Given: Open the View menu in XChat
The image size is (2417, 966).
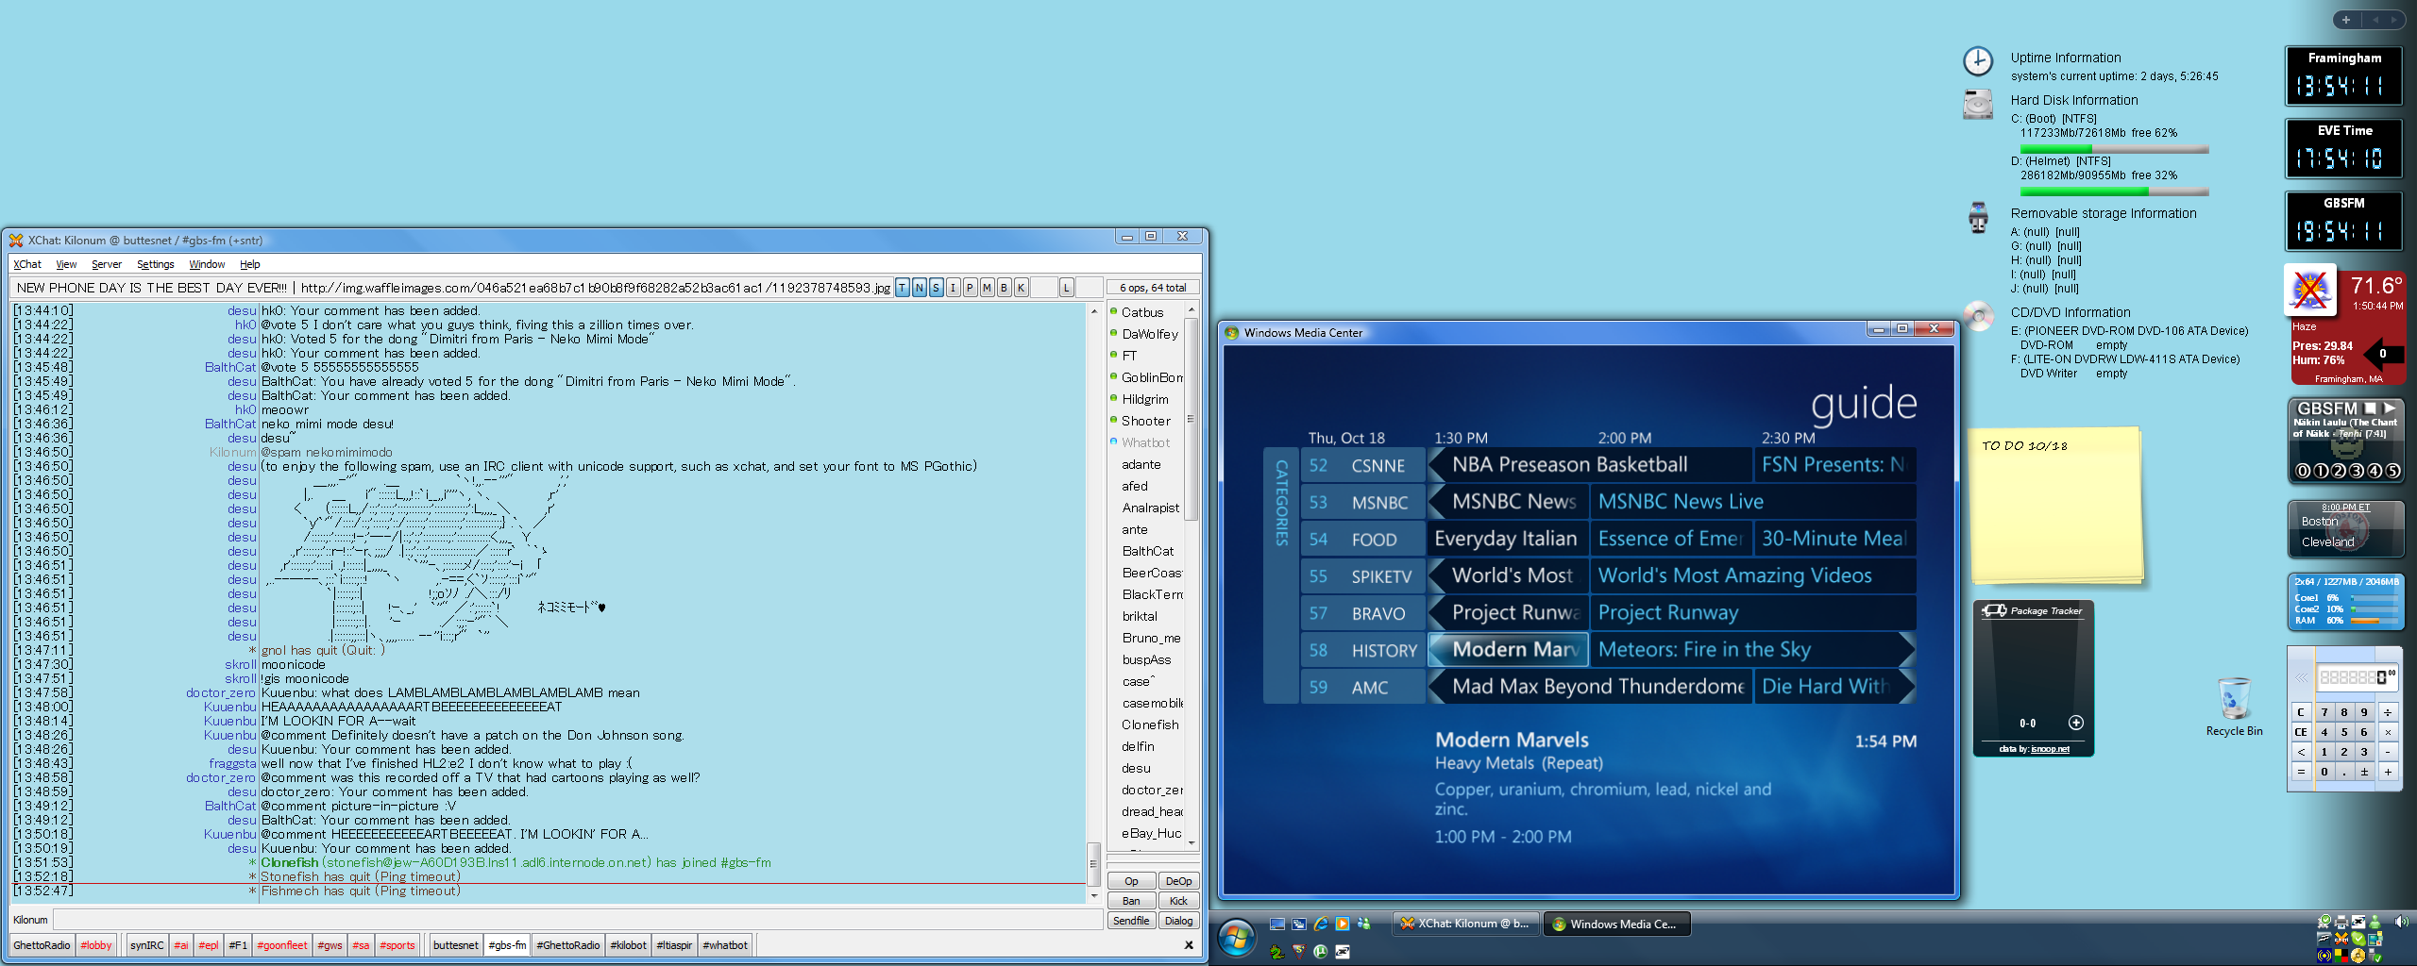Looking at the screenshot, I should coord(66,264).
